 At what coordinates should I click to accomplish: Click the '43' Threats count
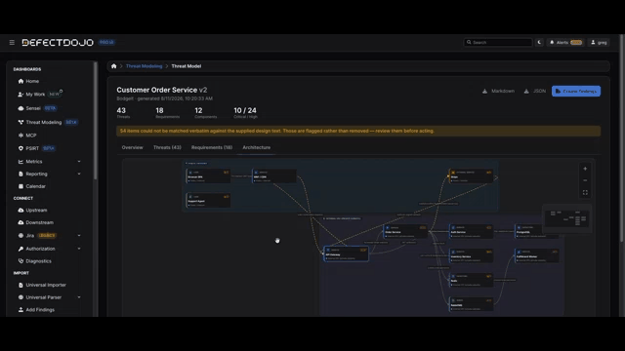121,110
